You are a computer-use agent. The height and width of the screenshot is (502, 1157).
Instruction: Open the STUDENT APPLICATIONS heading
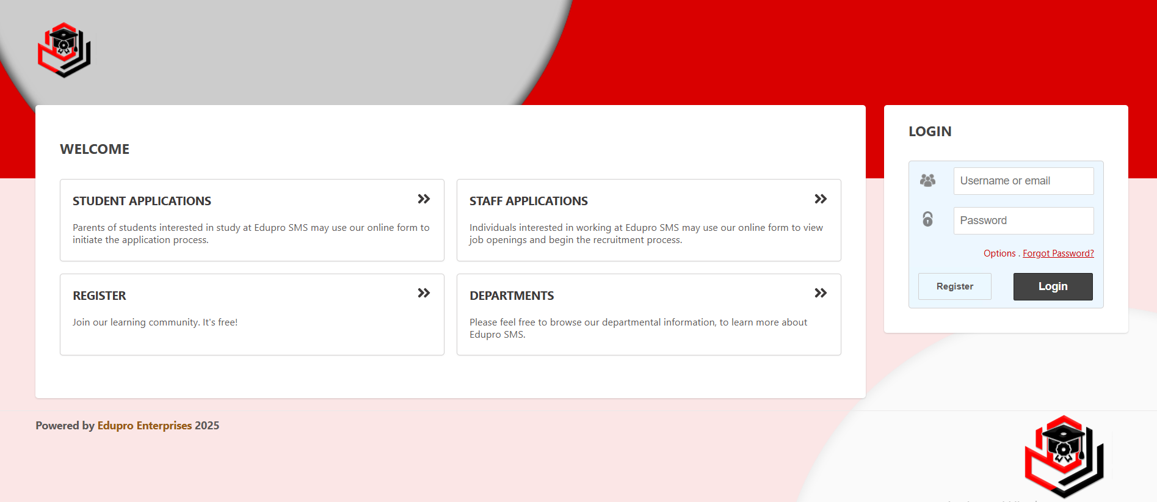coord(142,201)
